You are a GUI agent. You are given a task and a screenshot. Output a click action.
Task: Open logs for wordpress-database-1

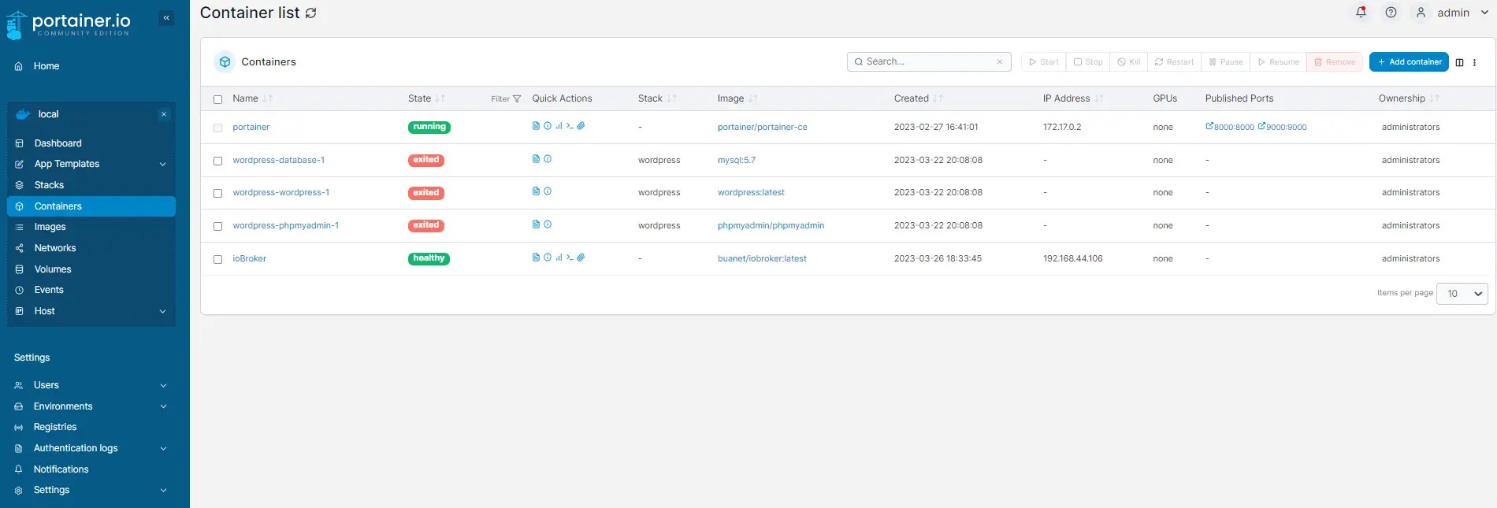(x=536, y=159)
